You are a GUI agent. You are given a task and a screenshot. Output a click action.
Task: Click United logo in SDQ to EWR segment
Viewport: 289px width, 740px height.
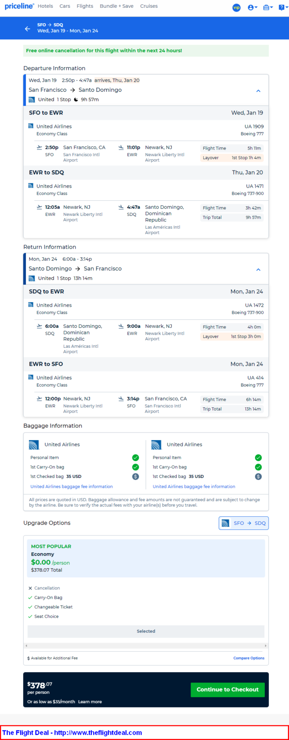[31, 305]
